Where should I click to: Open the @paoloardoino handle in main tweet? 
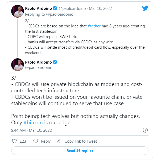tap(39, 68)
